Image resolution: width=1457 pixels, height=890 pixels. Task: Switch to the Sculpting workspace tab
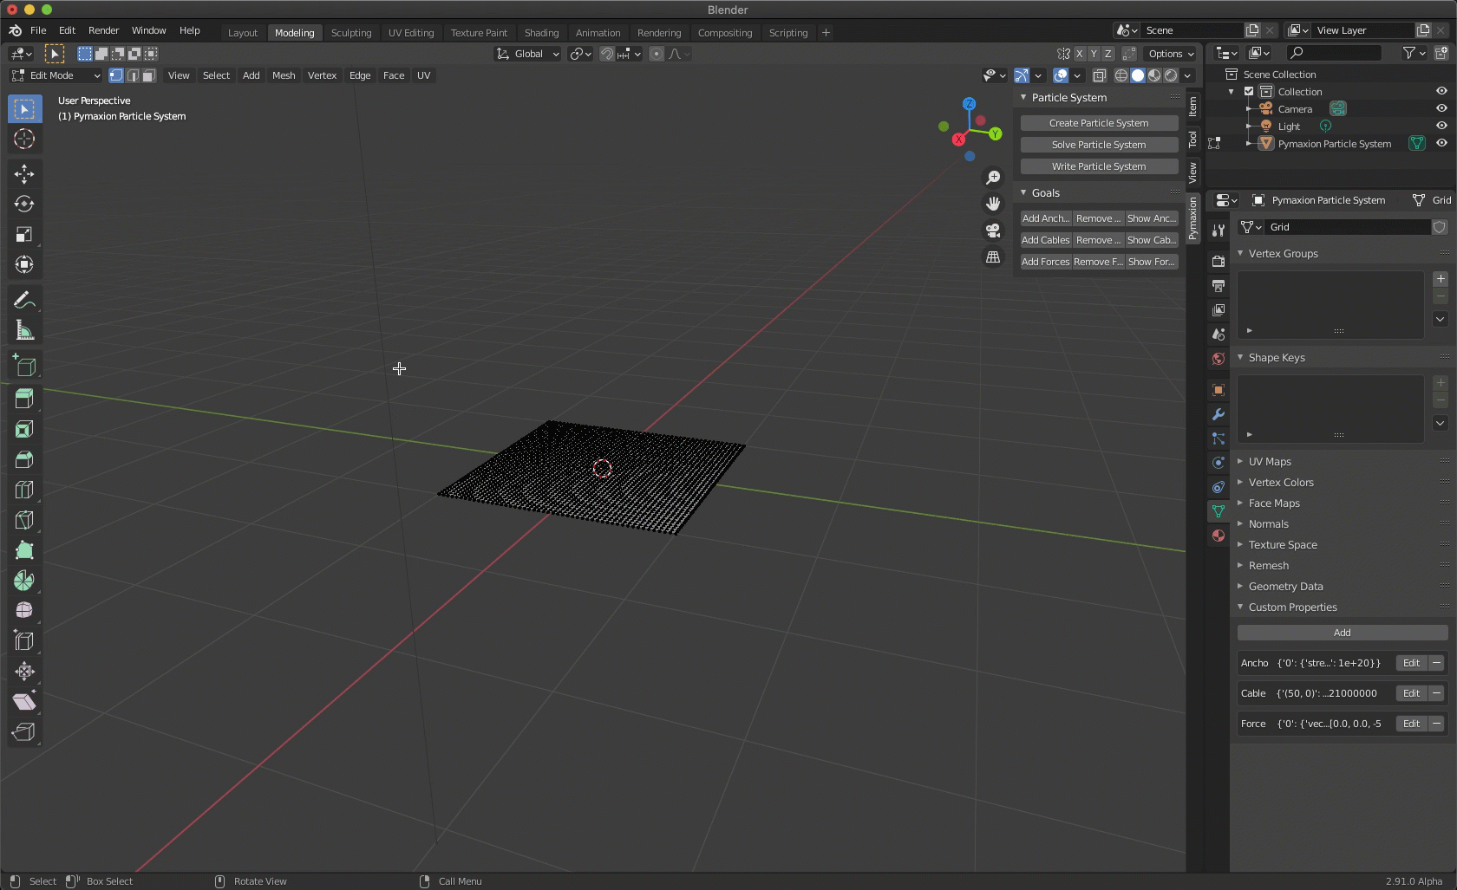pos(351,33)
